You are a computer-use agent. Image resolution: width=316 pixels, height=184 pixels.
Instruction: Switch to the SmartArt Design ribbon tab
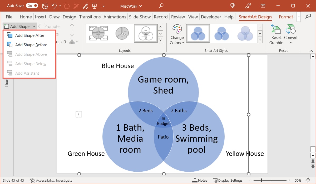pos(255,17)
